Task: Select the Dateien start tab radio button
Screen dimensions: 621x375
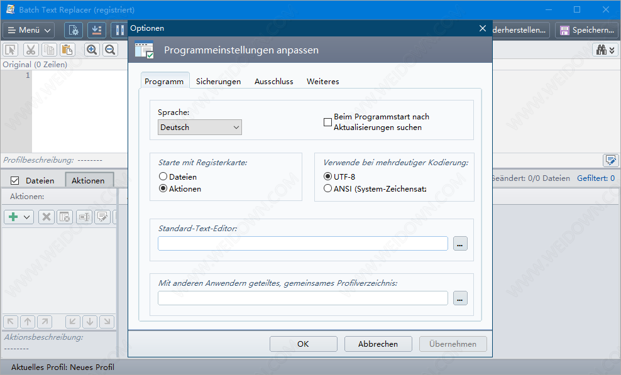Action: pyautogui.click(x=163, y=177)
